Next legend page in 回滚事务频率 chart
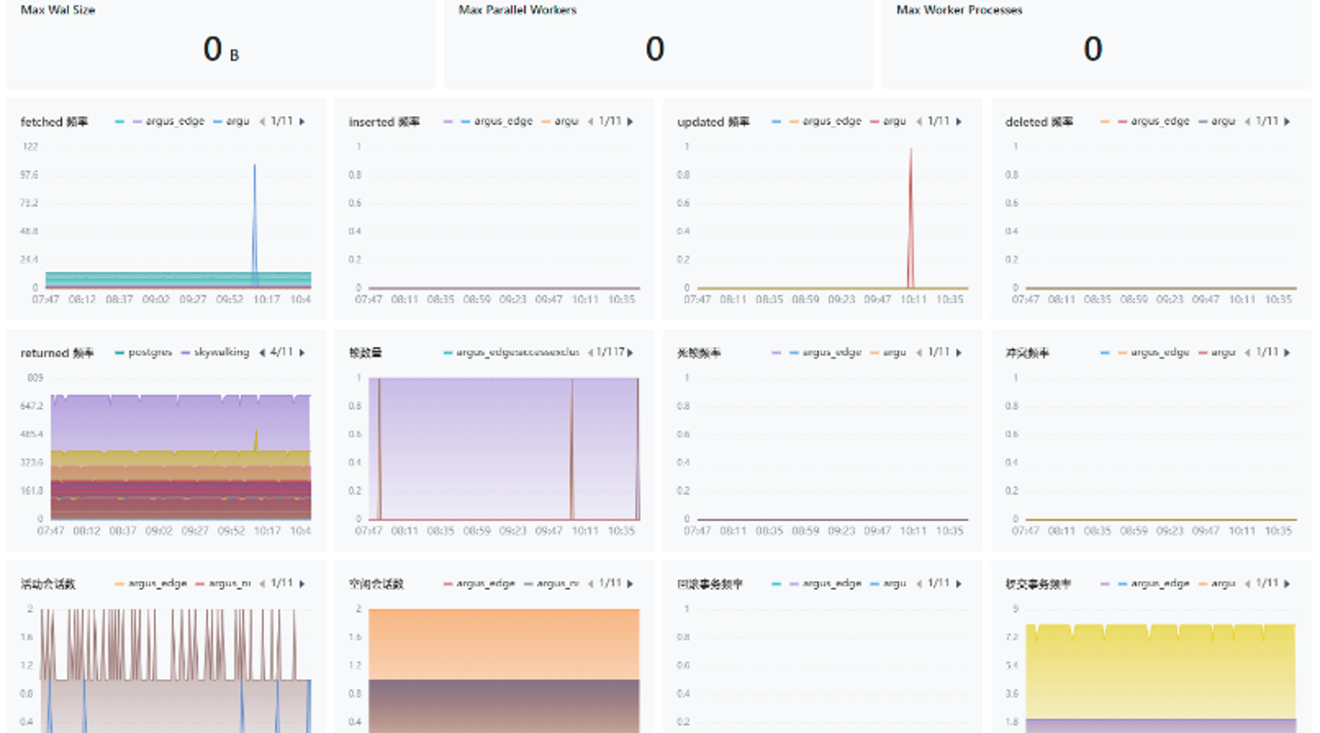Screen dimensions: 1320x733 (959, 584)
